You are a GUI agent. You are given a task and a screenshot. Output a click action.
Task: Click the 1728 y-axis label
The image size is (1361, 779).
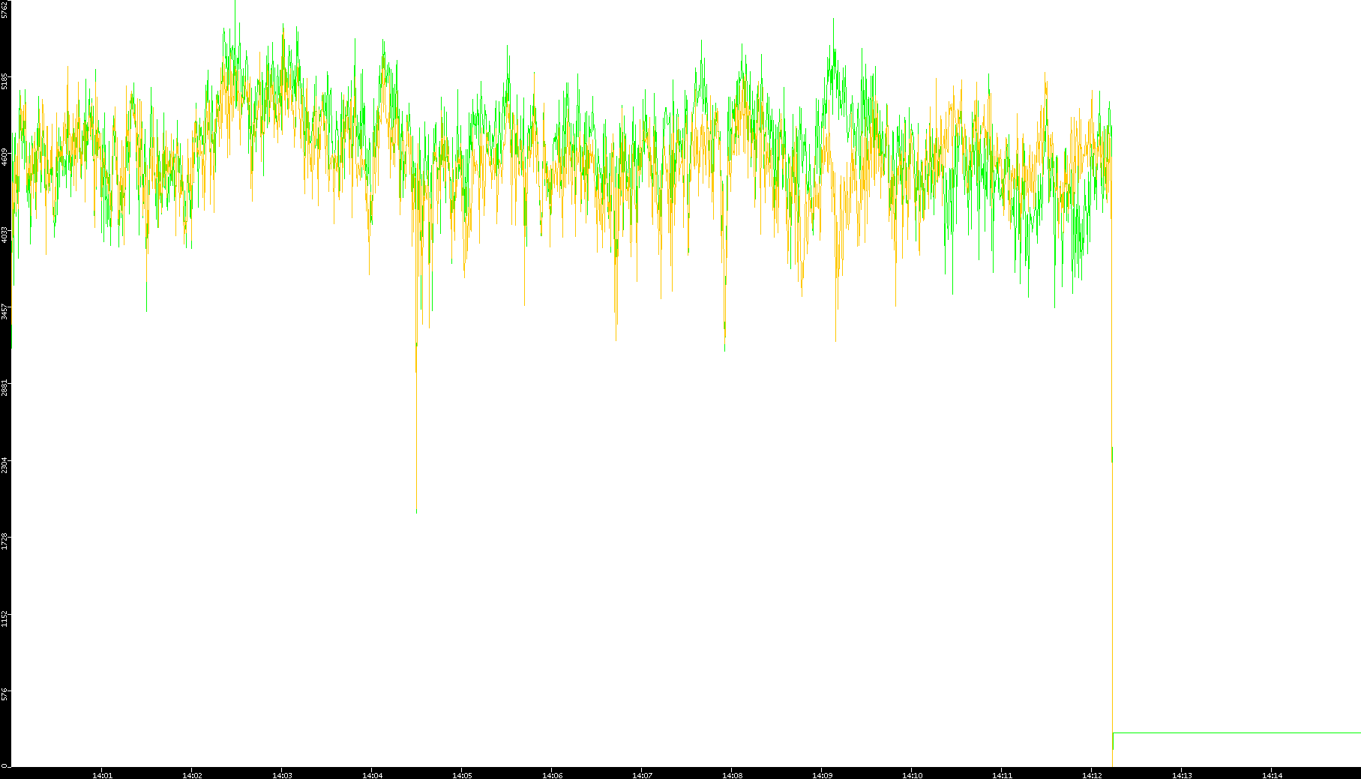click(x=5, y=541)
